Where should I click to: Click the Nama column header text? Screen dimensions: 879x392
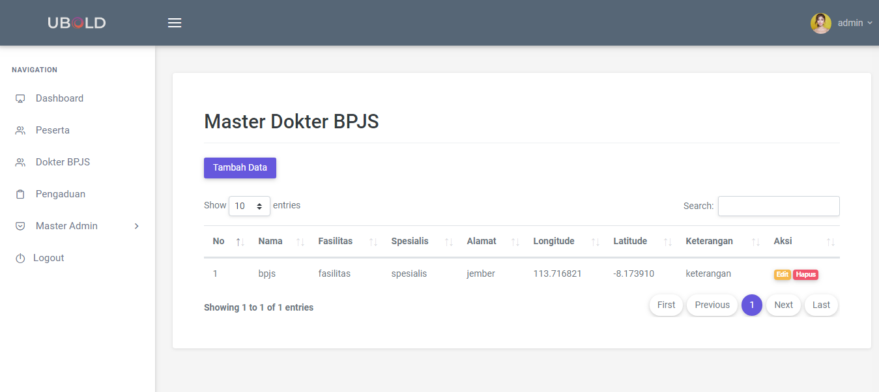(270, 241)
